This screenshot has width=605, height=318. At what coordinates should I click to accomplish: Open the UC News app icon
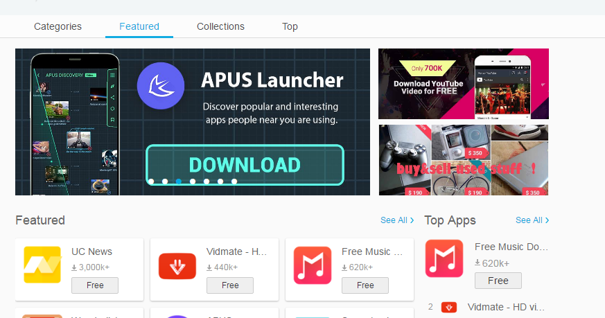pyautogui.click(x=42, y=265)
